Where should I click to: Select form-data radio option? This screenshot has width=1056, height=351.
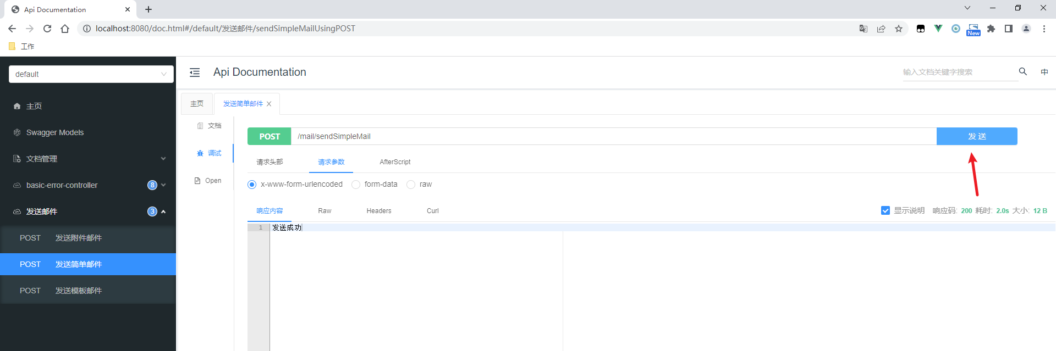tap(356, 185)
